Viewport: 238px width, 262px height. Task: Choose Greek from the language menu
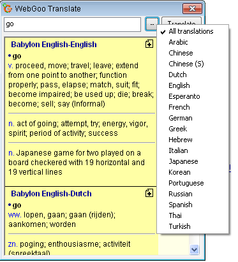coord(193,129)
